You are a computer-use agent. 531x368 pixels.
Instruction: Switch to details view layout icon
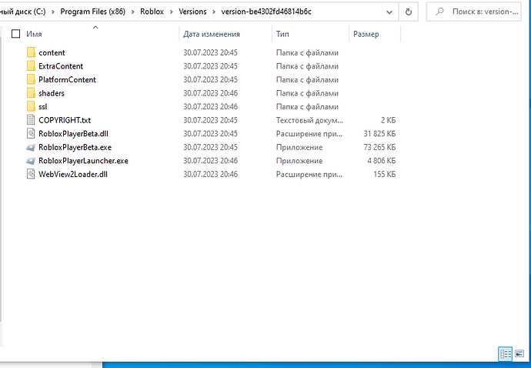click(x=506, y=354)
